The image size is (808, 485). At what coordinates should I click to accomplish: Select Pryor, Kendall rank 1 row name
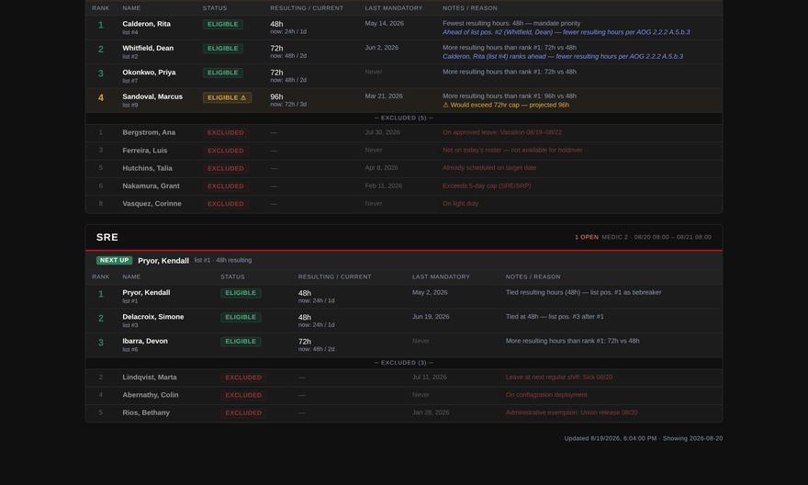[x=146, y=292]
